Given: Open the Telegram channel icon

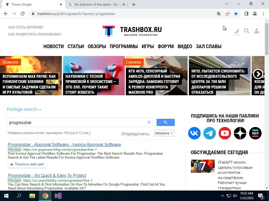Looking at the screenshot, I should pyautogui.click(x=209, y=133).
